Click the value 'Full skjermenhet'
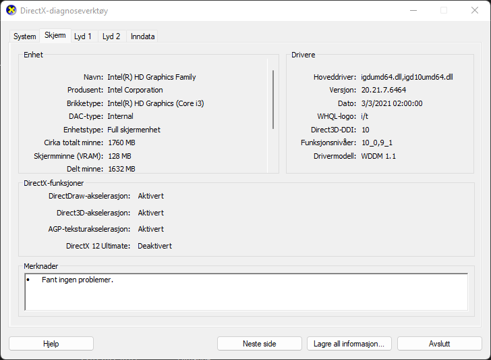The height and width of the screenshot is (360, 491). point(134,130)
